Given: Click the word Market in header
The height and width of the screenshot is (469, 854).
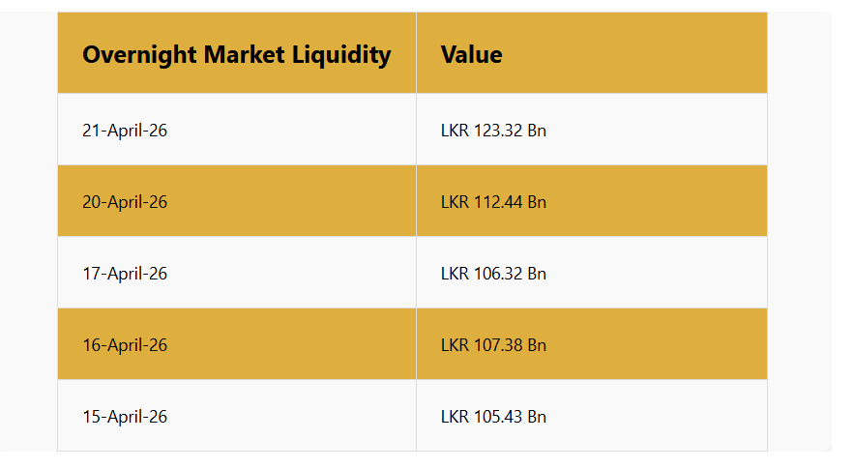Looking at the screenshot, I should (x=245, y=54).
